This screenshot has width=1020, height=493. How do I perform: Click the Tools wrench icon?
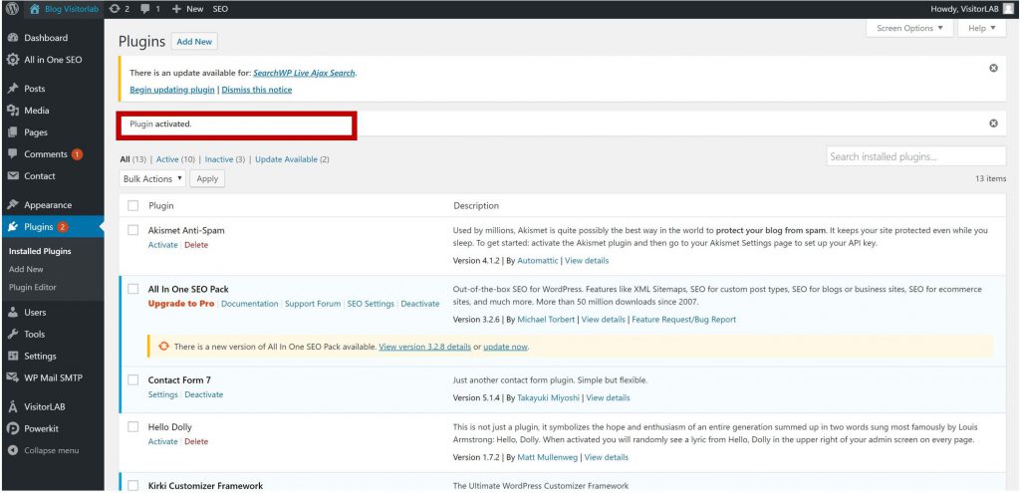click(12, 335)
